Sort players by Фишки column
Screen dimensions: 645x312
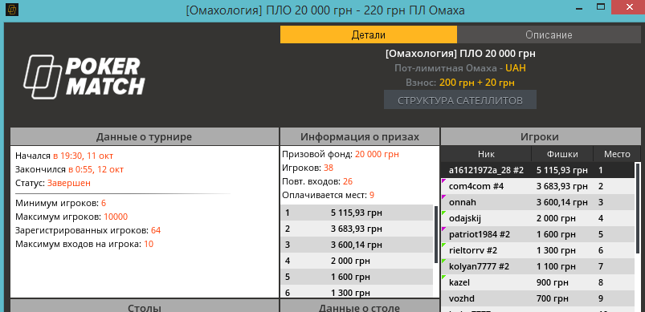[562, 154]
